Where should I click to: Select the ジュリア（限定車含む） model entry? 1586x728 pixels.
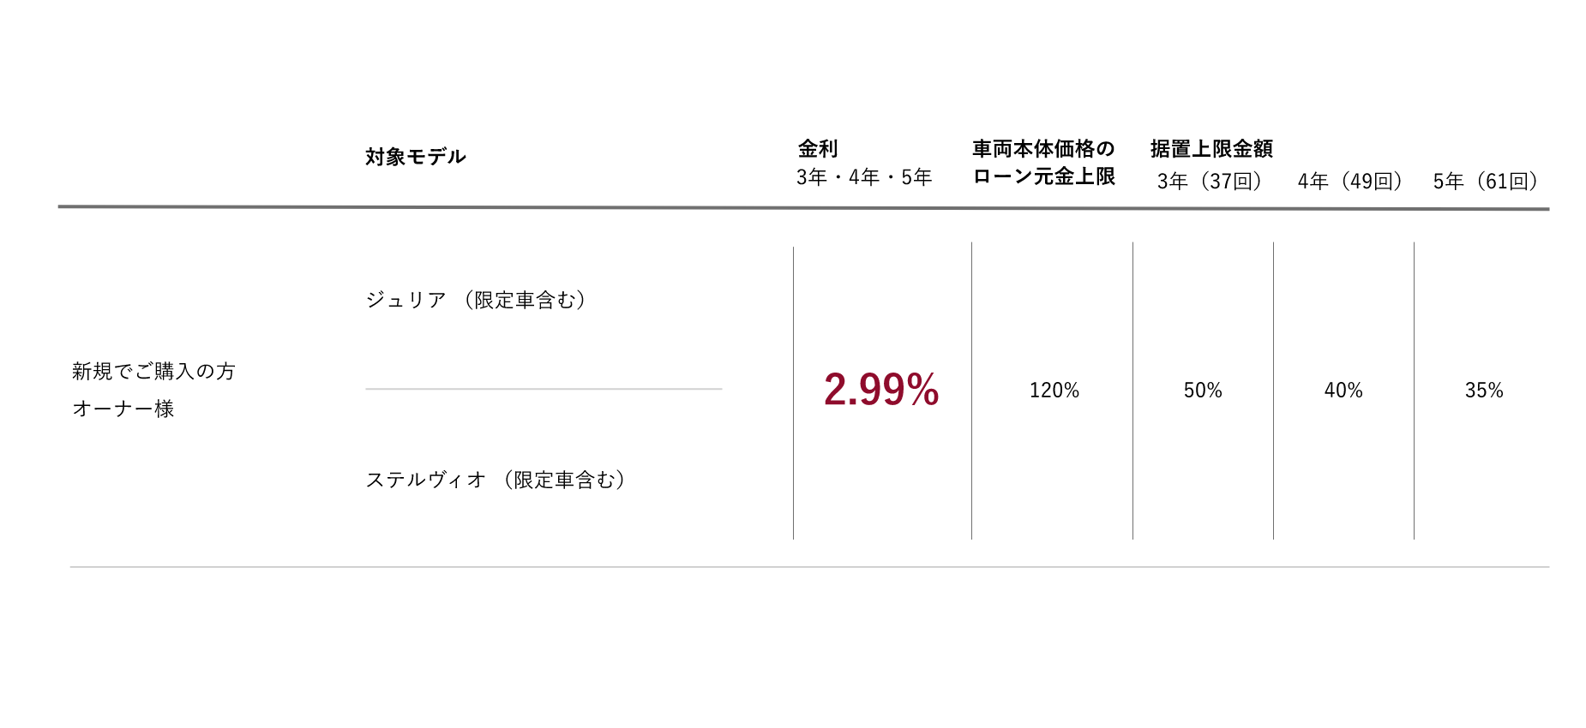click(x=476, y=300)
